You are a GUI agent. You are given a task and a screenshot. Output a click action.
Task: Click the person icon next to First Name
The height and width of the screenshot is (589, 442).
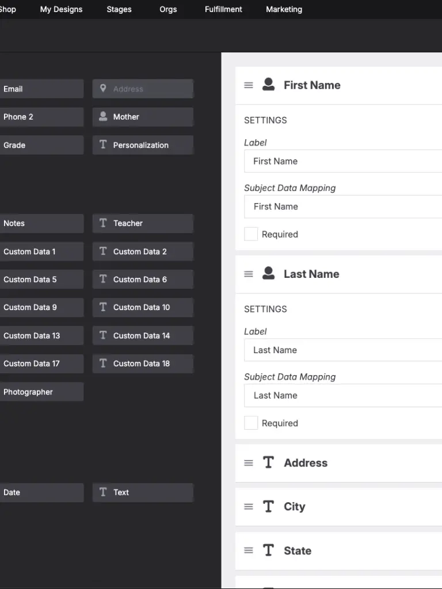pyautogui.click(x=268, y=85)
